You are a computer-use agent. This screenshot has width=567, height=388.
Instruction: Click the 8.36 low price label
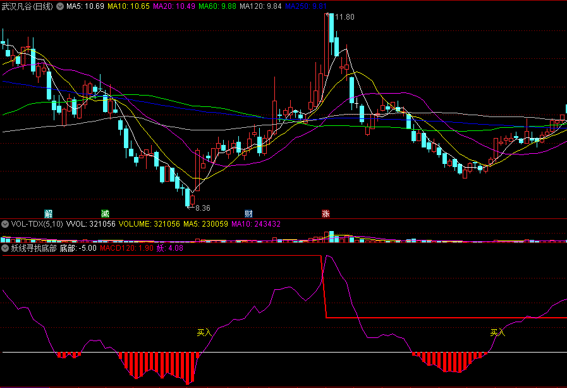tap(203, 208)
